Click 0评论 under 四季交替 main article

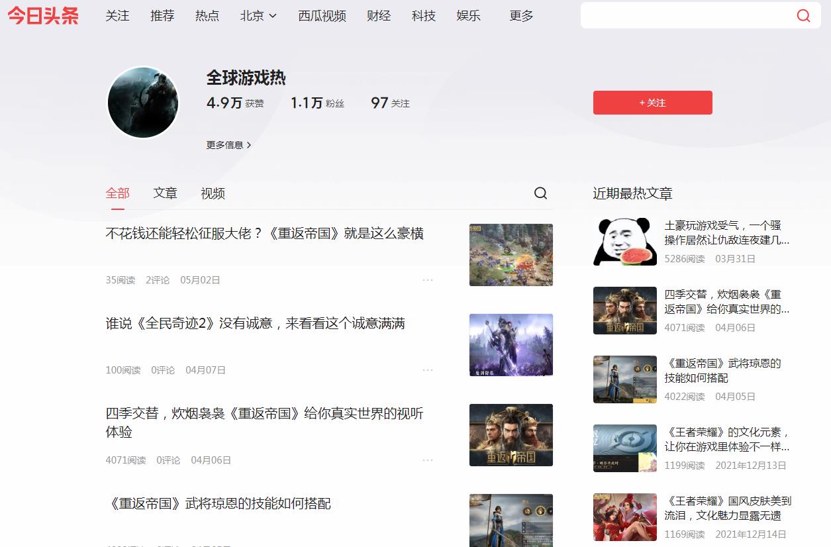tap(168, 460)
